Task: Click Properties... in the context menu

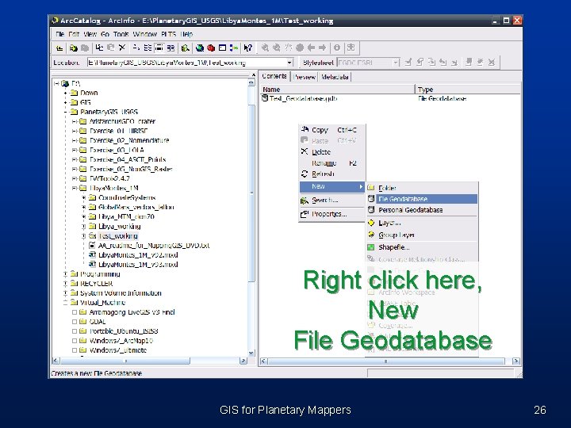Action: (331, 214)
